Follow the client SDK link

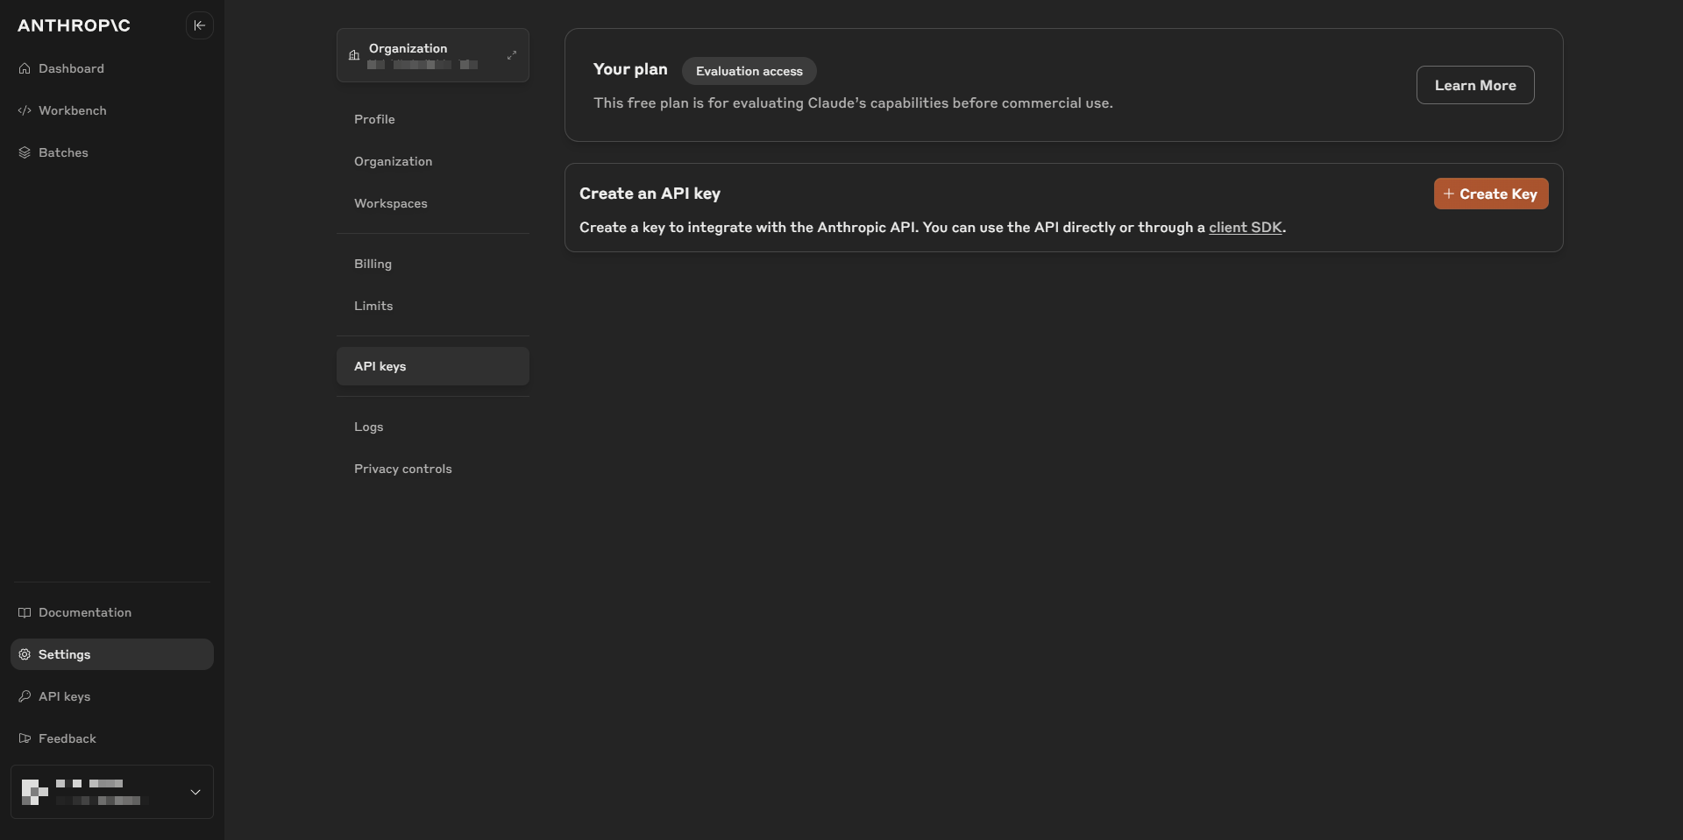[x=1245, y=228]
